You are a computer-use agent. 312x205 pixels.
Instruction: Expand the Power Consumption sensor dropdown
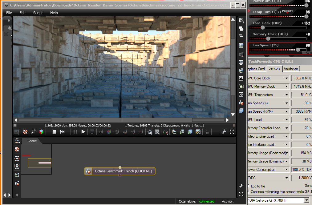(x=286, y=170)
